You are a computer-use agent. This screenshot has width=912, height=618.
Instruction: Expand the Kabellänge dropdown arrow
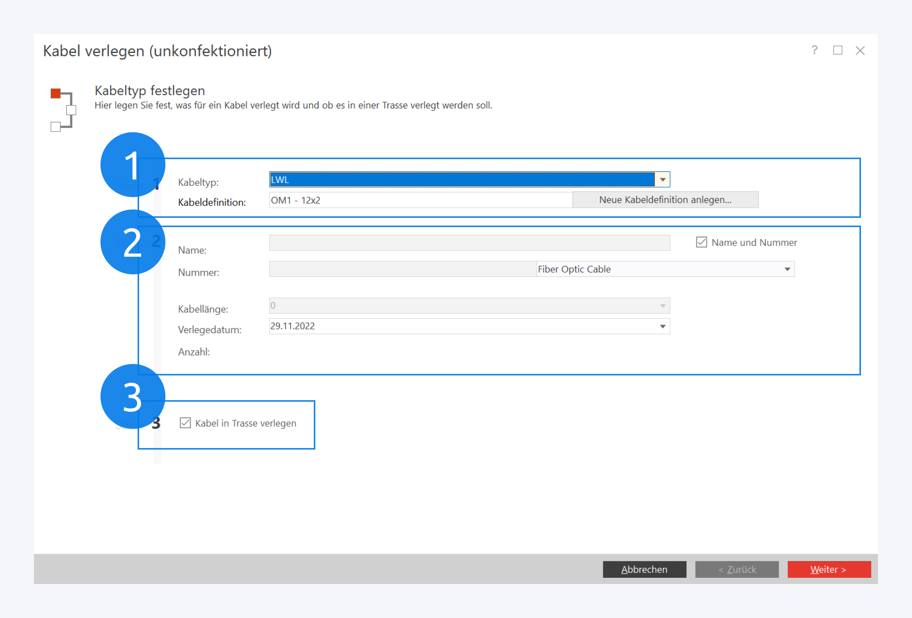coord(662,306)
